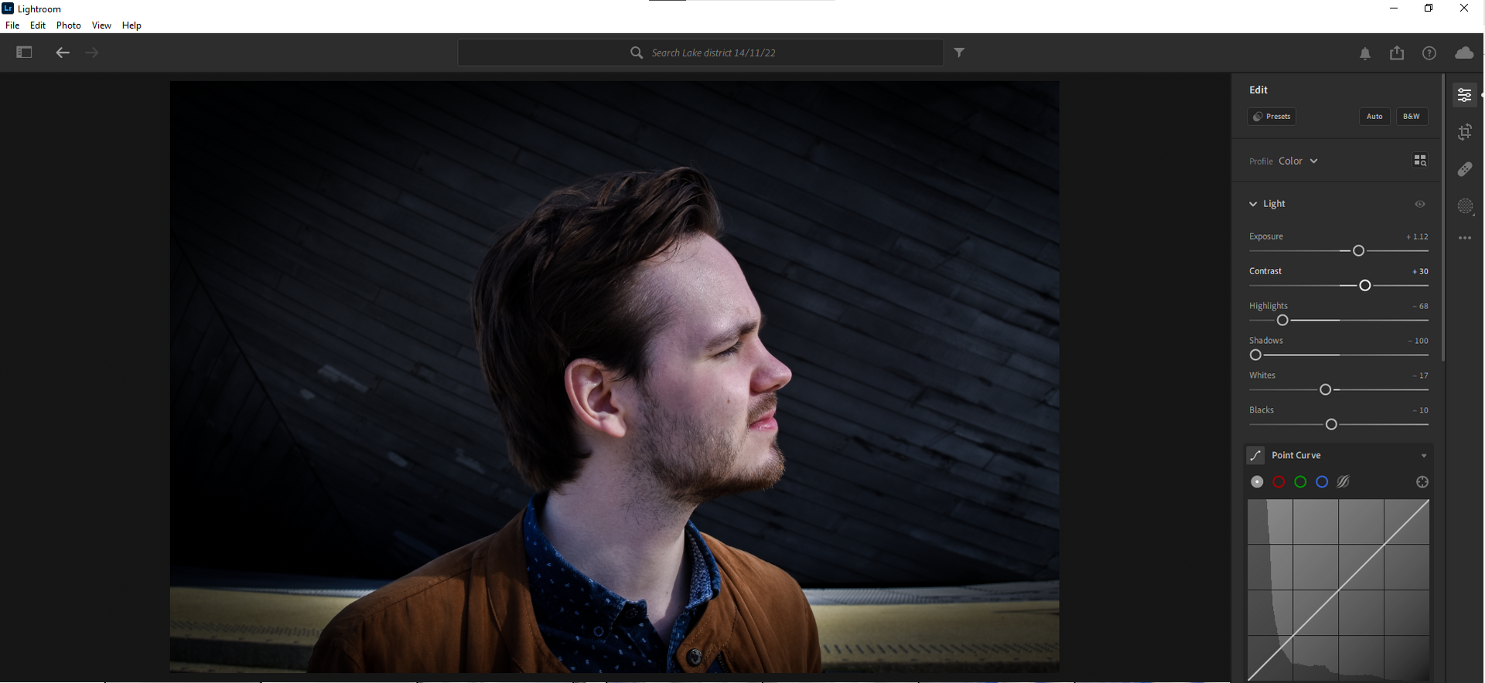
Task: Toggle the left panel view icon
Action: (x=24, y=53)
